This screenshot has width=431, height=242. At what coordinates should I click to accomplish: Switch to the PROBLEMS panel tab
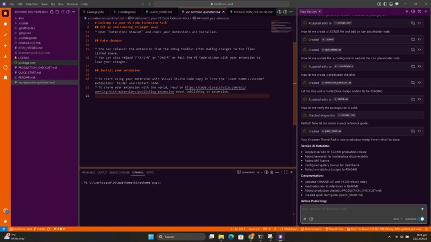88,173
